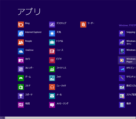Click the 天気 text label
This screenshot has width=136, height=119.
(59, 32)
